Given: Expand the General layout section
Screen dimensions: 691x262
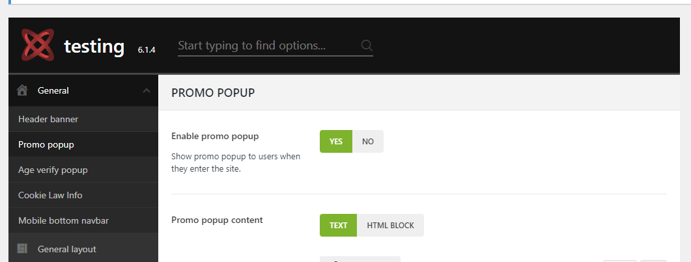Looking at the screenshot, I should 66,249.
